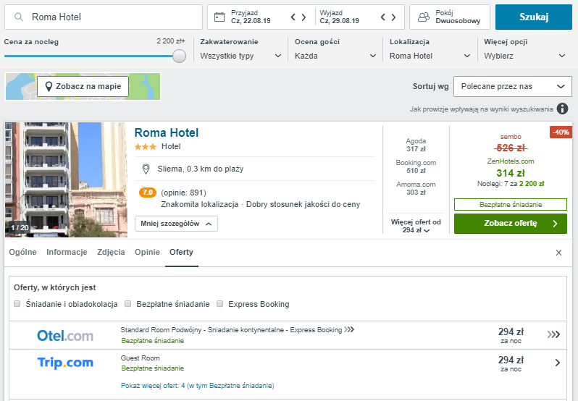Click the -40% discount badge
Screen dimensions: 578x401
561,132
